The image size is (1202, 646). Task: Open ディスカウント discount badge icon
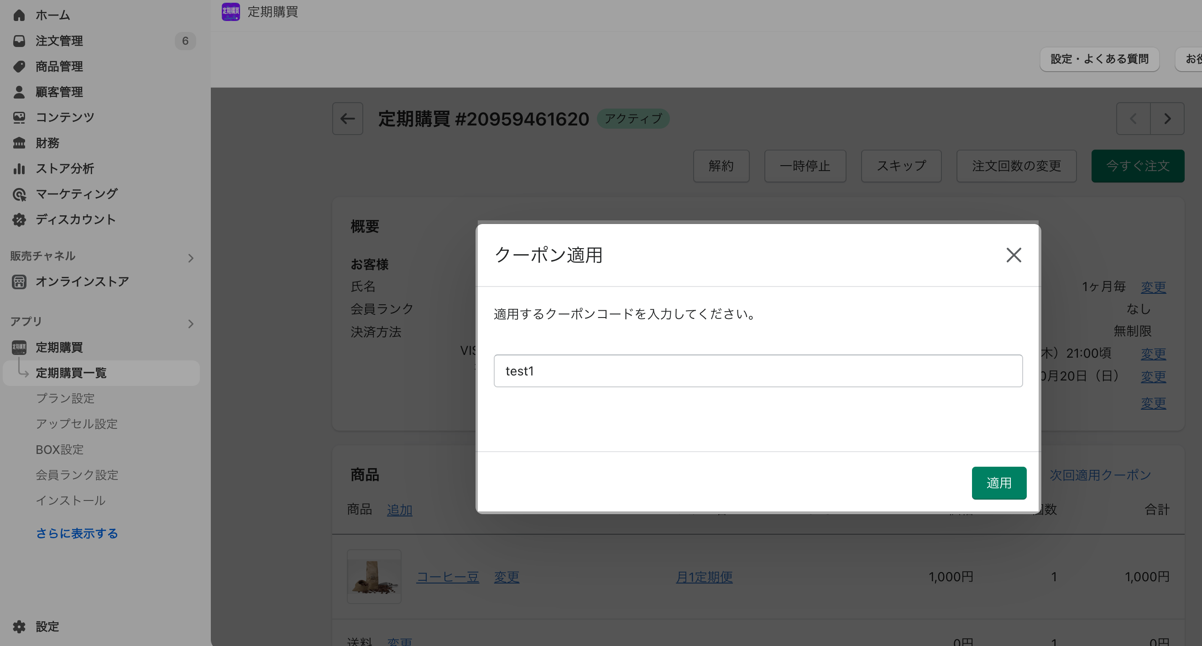[x=19, y=220]
